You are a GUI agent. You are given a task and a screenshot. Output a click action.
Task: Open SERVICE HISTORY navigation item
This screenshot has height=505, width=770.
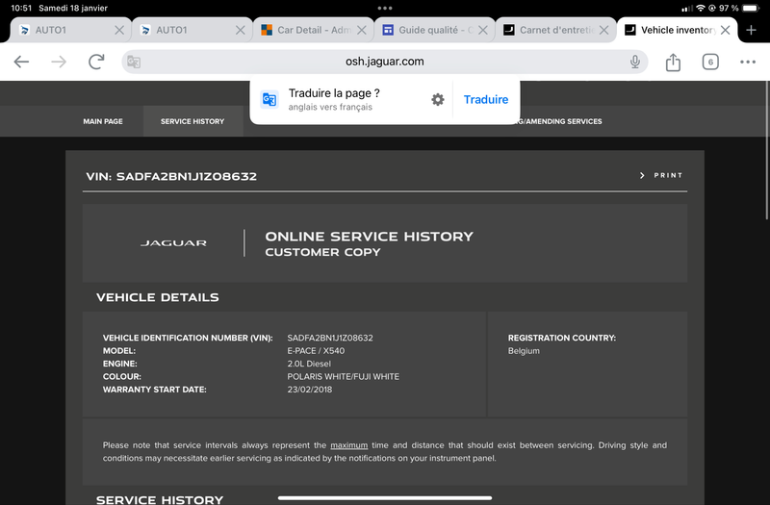click(192, 121)
